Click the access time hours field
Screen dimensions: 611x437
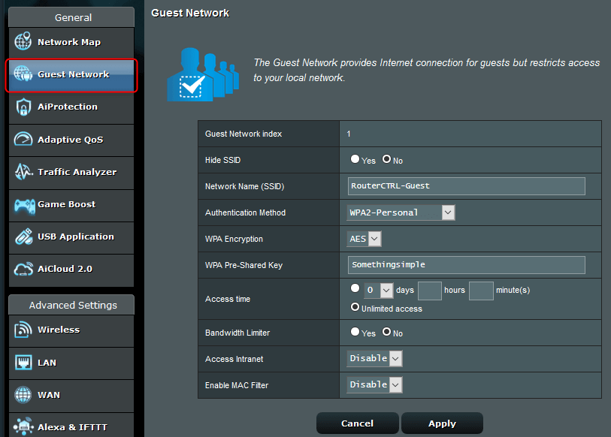429,291
